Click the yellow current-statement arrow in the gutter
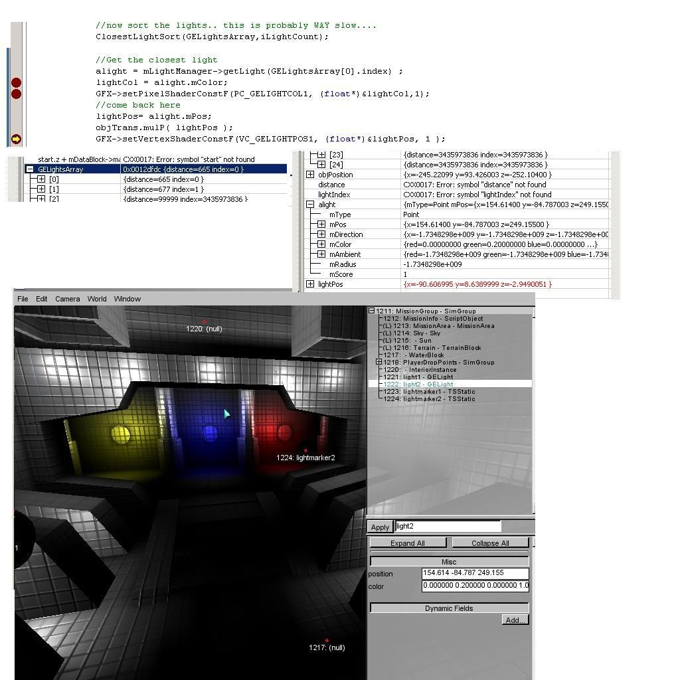Screen dimensions: 680x680 [x=16, y=139]
